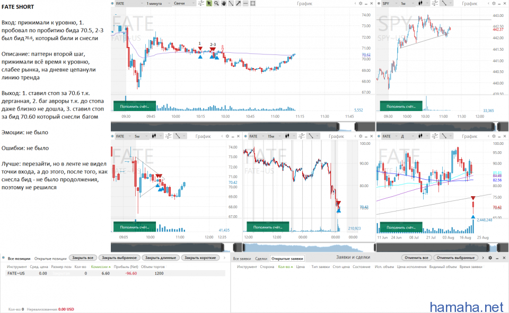Click link icon left of SPY symbol
Viewport: 509px width, 313px height.
tap(379, 3)
